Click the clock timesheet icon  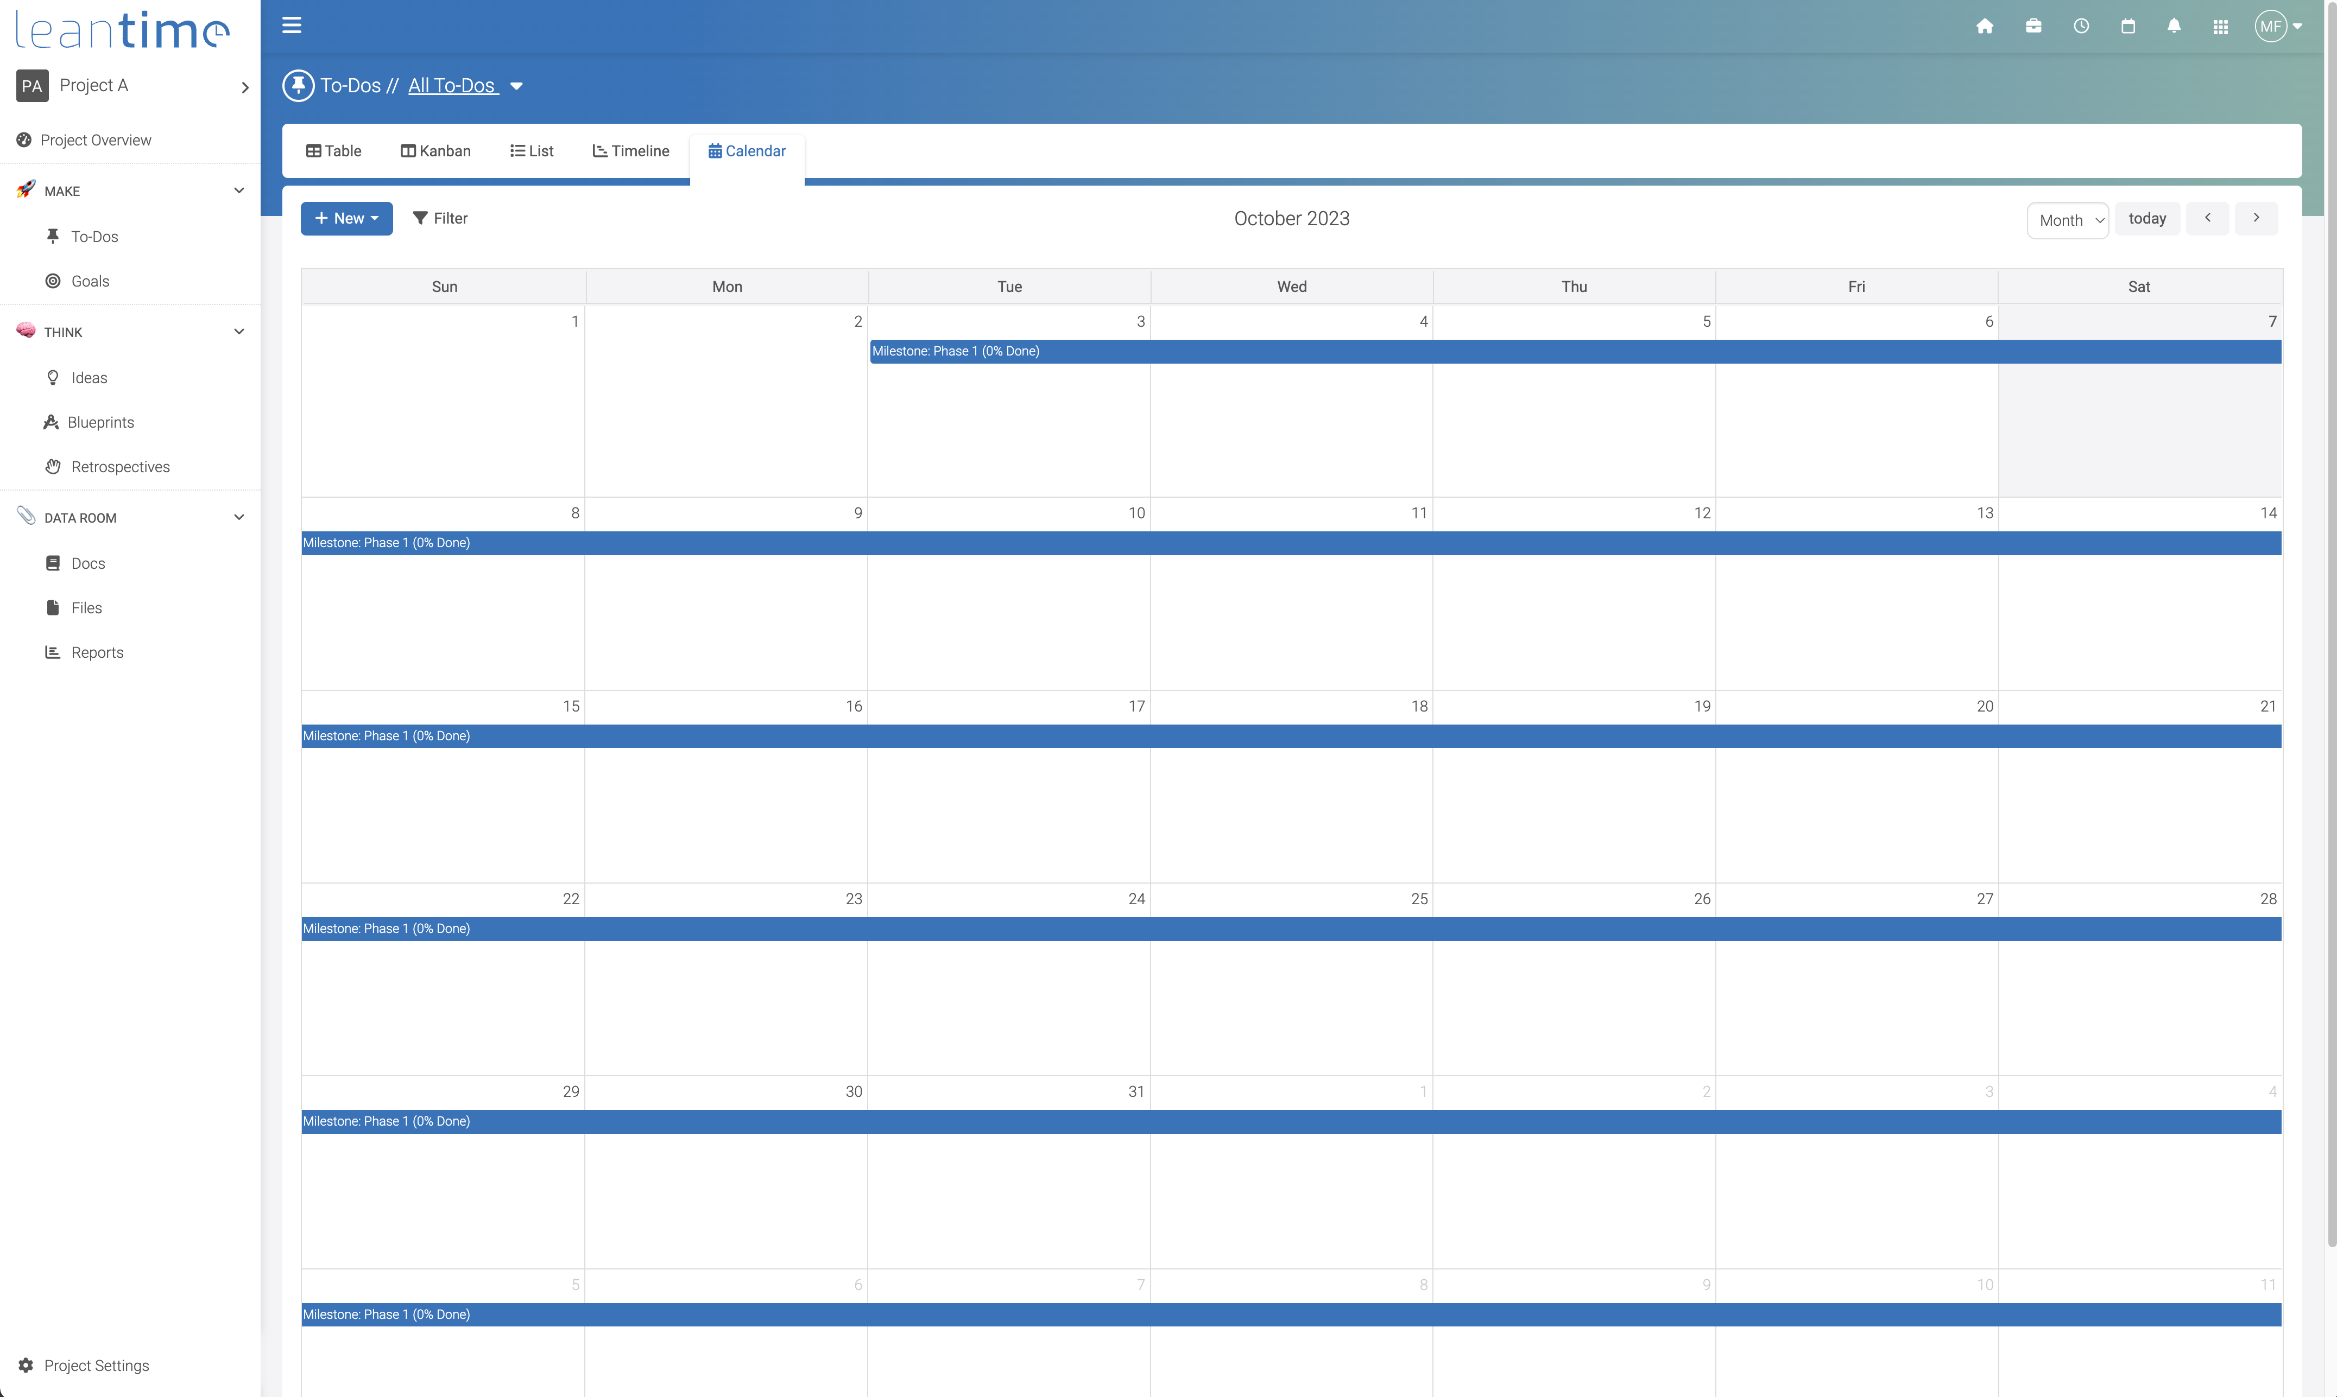pos(2081,27)
